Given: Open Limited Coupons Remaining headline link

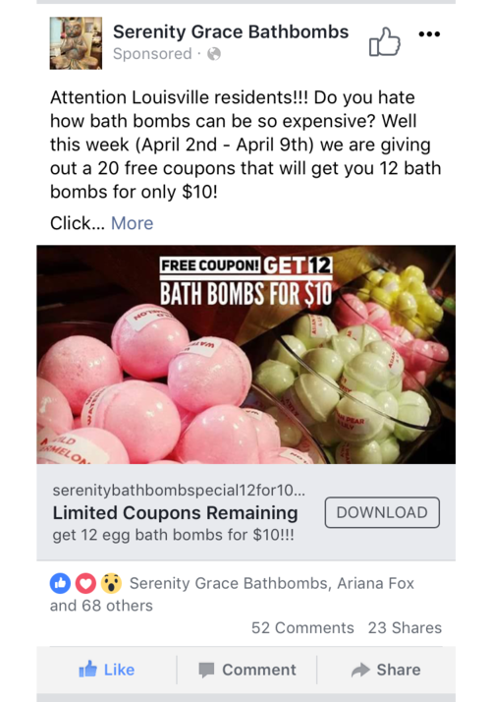Looking at the screenshot, I should pos(176,512).
